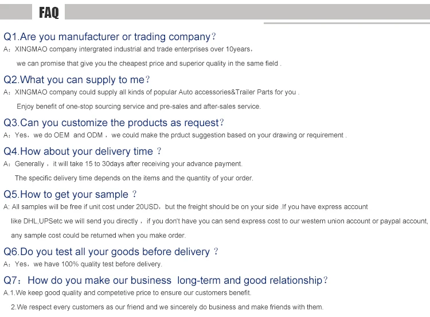
Task: Click the FAQ header tab
Action: click(49, 11)
